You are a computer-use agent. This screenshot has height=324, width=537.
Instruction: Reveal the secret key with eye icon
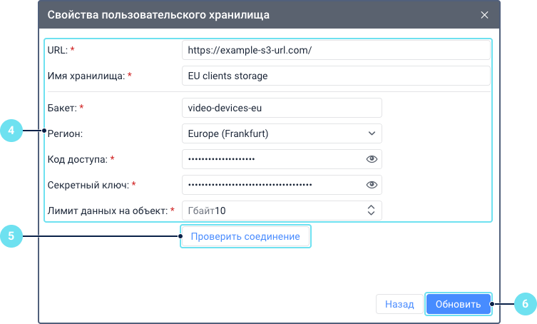(x=371, y=185)
